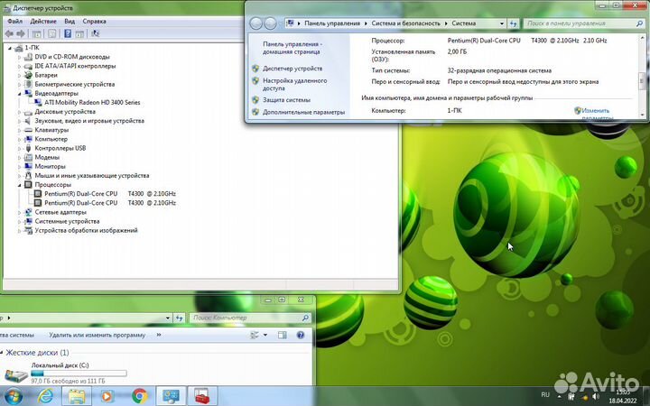
Task: Click the Диспетчер устройств link in Control Panel
Action: [x=292, y=69]
